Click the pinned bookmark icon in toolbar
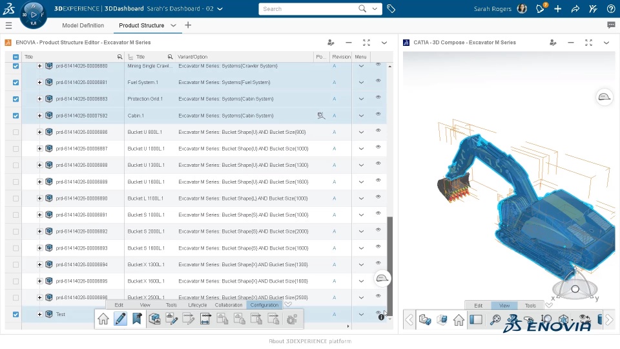Image resolution: width=620 pixels, height=349 pixels. pyautogui.click(x=137, y=319)
